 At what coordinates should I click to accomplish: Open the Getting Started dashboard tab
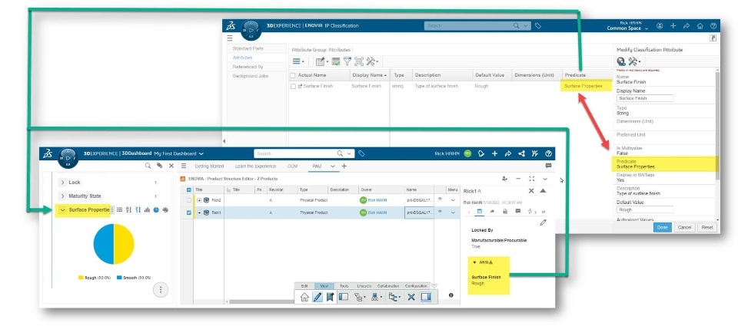[x=209, y=166]
